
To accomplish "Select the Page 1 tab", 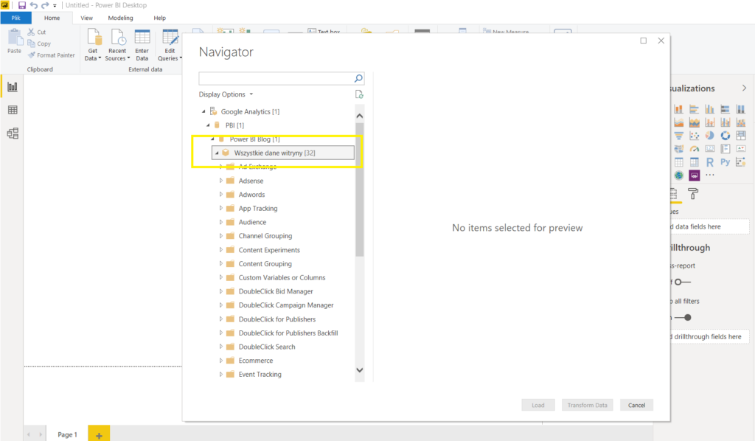I will coord(67,434).
